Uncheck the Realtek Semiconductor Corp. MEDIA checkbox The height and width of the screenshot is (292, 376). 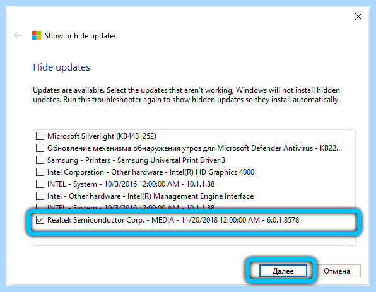click(40, 220)
